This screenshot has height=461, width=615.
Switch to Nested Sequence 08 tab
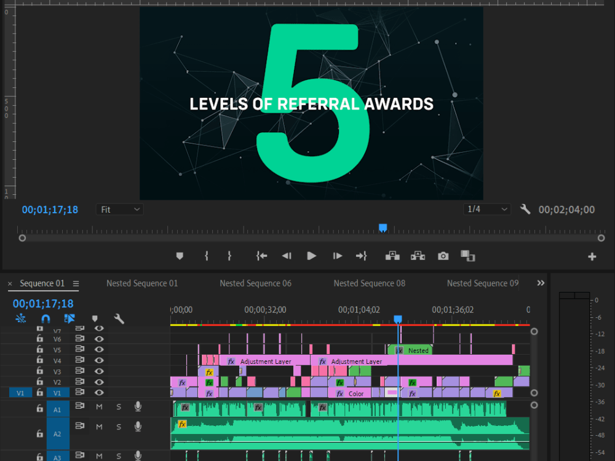(370, 283)
